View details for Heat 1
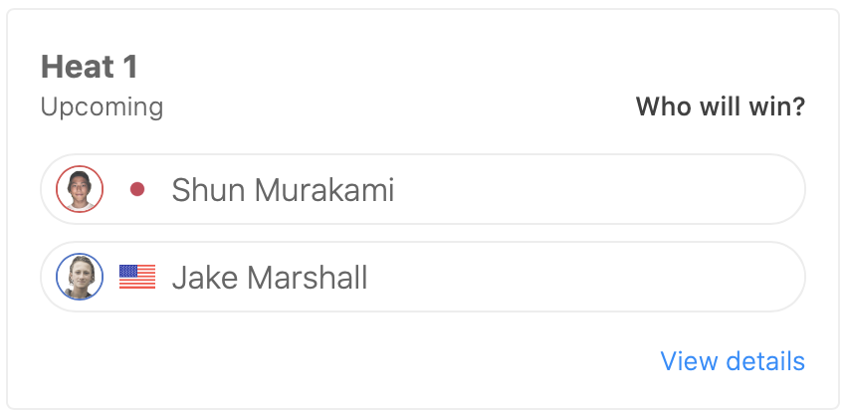 [733, 360]
